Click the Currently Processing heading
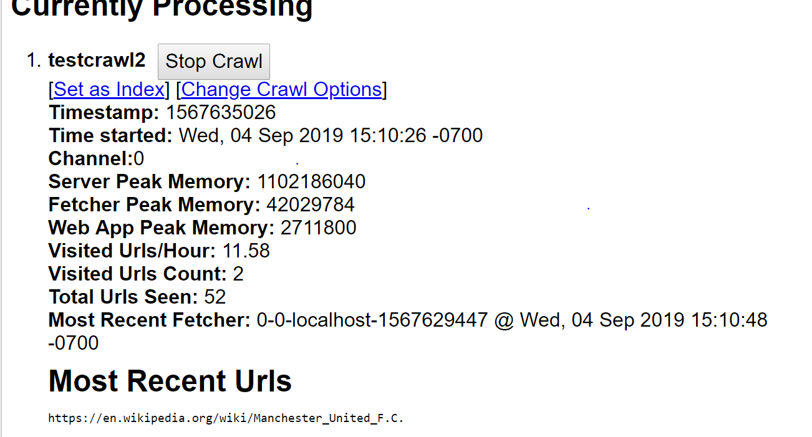The height and width of the screenshot is (437, 812). click(x=162, y=7)
